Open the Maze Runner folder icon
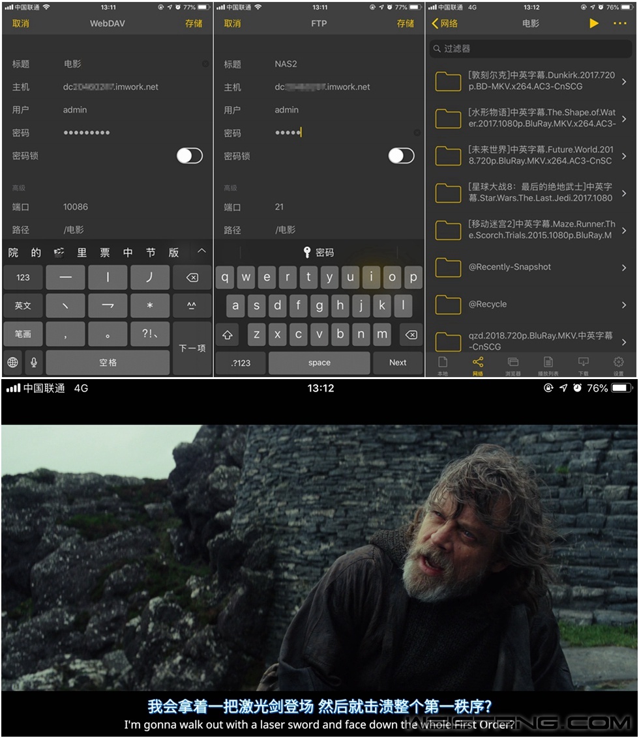 (x=448, y=230)
